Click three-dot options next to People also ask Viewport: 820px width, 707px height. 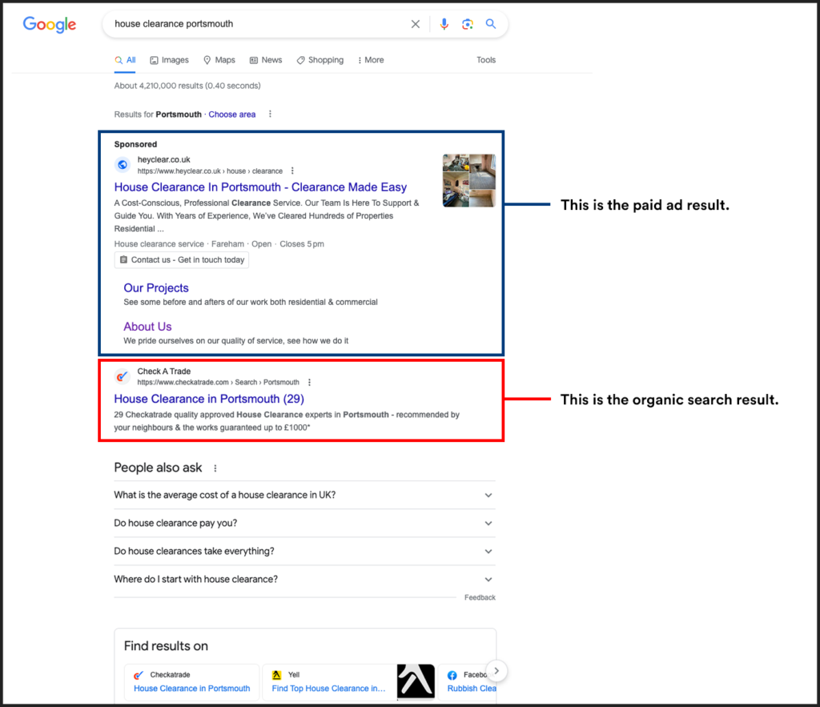215,468
